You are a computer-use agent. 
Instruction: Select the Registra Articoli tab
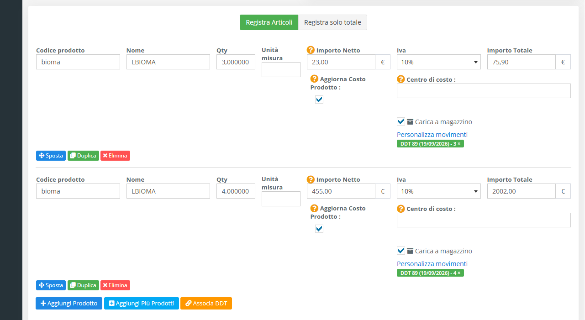269,22
